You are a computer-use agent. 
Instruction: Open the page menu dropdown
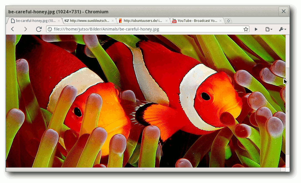269,29
